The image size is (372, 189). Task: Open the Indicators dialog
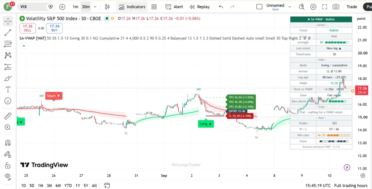point(132,7)
